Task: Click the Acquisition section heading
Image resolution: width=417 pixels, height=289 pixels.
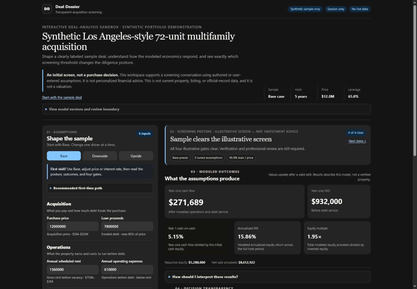Action: pos(59,204)
